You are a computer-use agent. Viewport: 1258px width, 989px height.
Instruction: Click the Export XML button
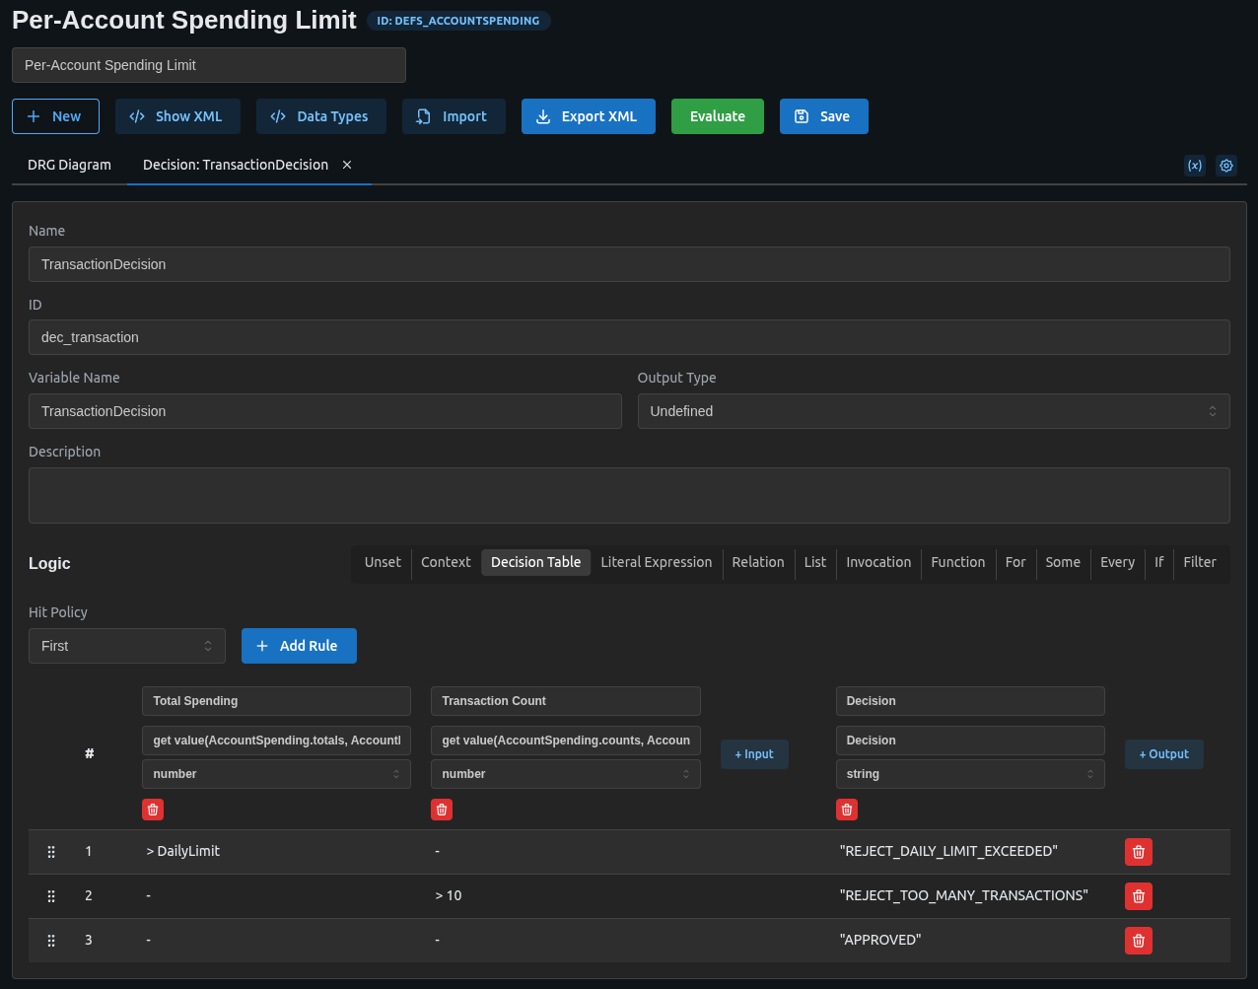click(588, 116)
